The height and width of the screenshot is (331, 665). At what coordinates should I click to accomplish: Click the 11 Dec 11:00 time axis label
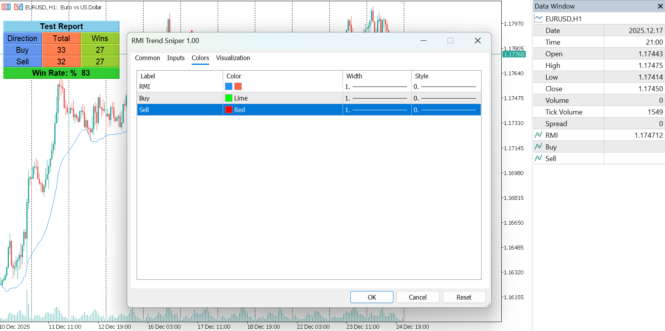pyautogui.click(x=65, y=327)
